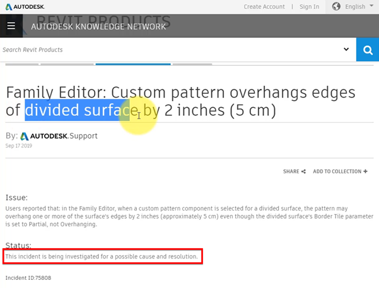379x288 pixels.
Task: Click the 'This incident is being investigated' sentence
Action: click(x=102, y=256)
